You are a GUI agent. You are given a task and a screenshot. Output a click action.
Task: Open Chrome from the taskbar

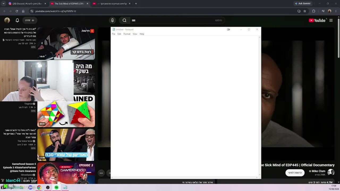tap(39, 188)
